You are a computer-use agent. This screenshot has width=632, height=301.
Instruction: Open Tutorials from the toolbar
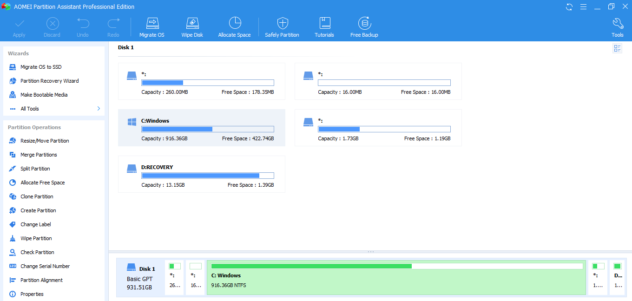tap(324, 24)
